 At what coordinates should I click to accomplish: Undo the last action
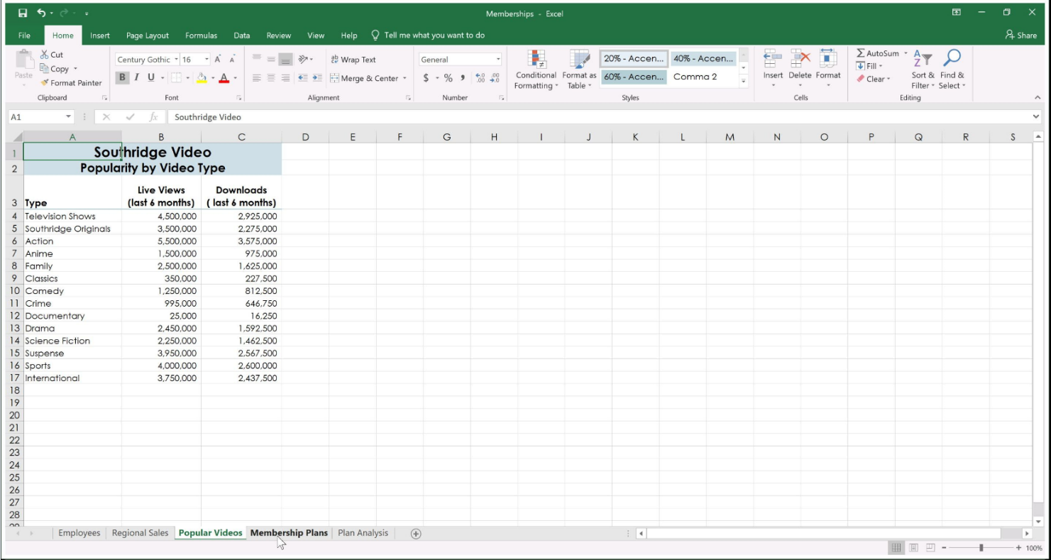(x=42, y=13)
